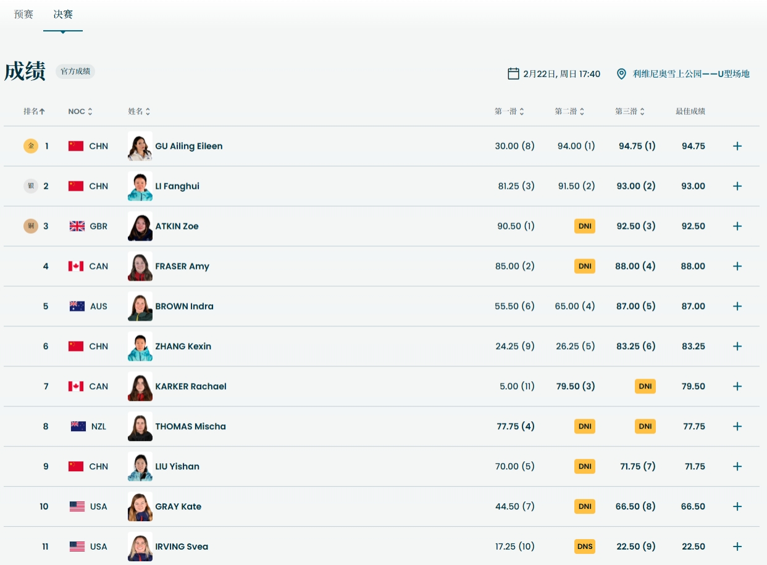
Task: Click the gold medal icon
Action: tap(30, 146)
